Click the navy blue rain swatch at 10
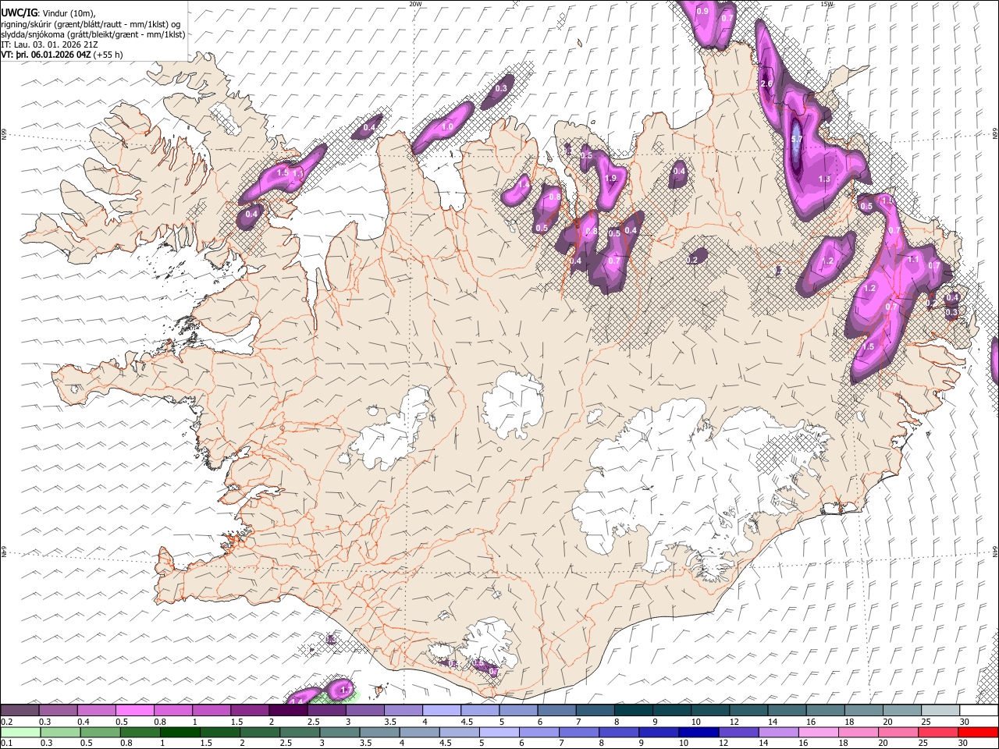The width and height of the screenshot is (999, 749). (x=697, y=733)
